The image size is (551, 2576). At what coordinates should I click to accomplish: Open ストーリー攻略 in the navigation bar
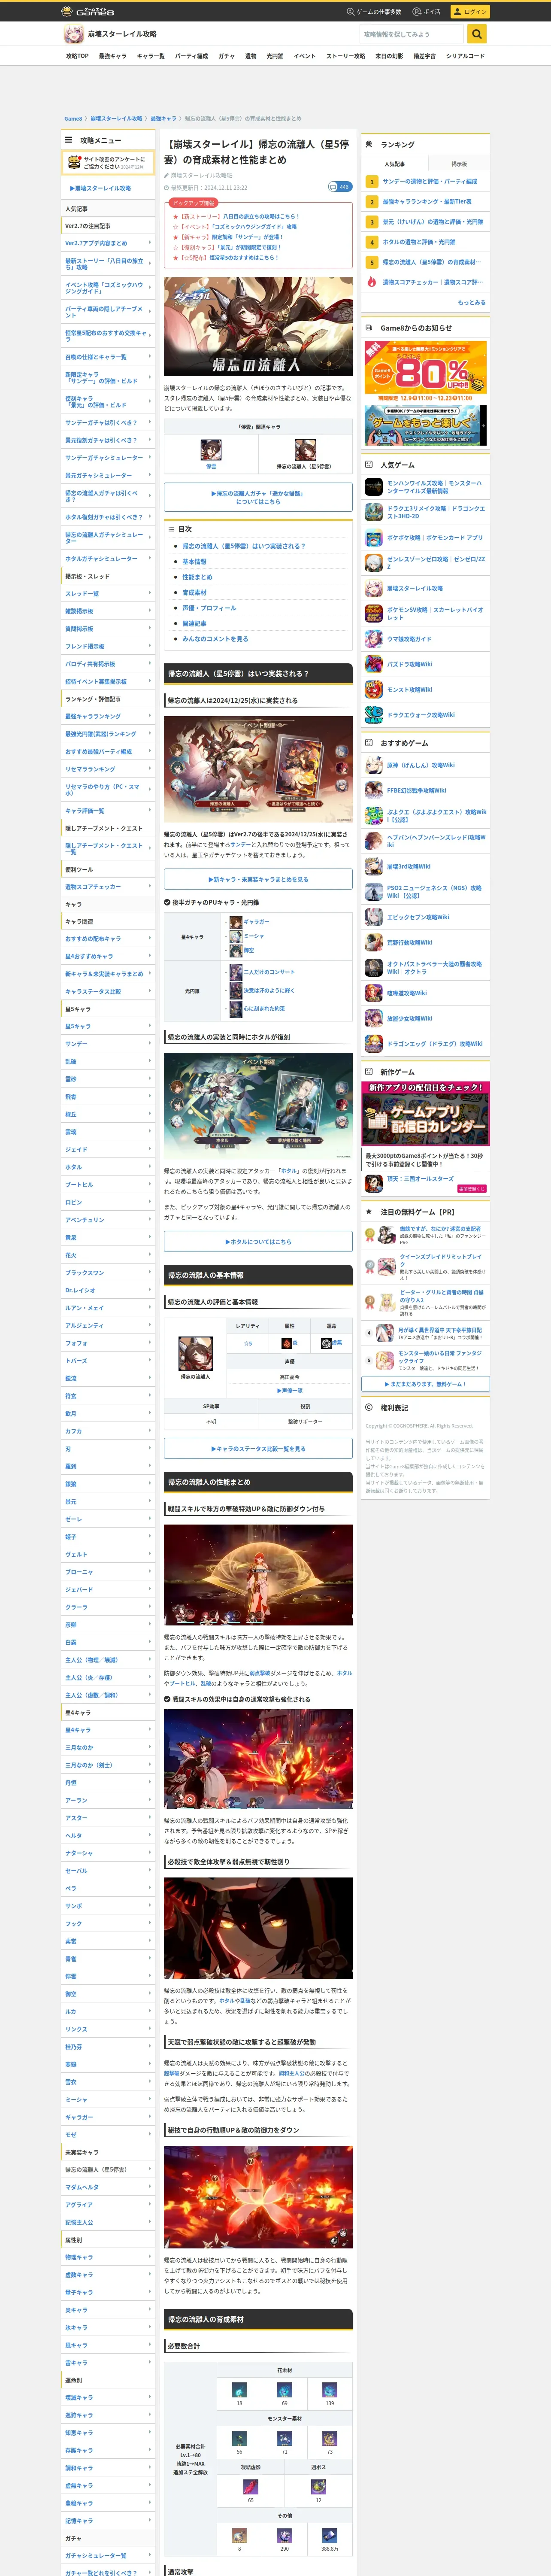click(x=345, y=56)
